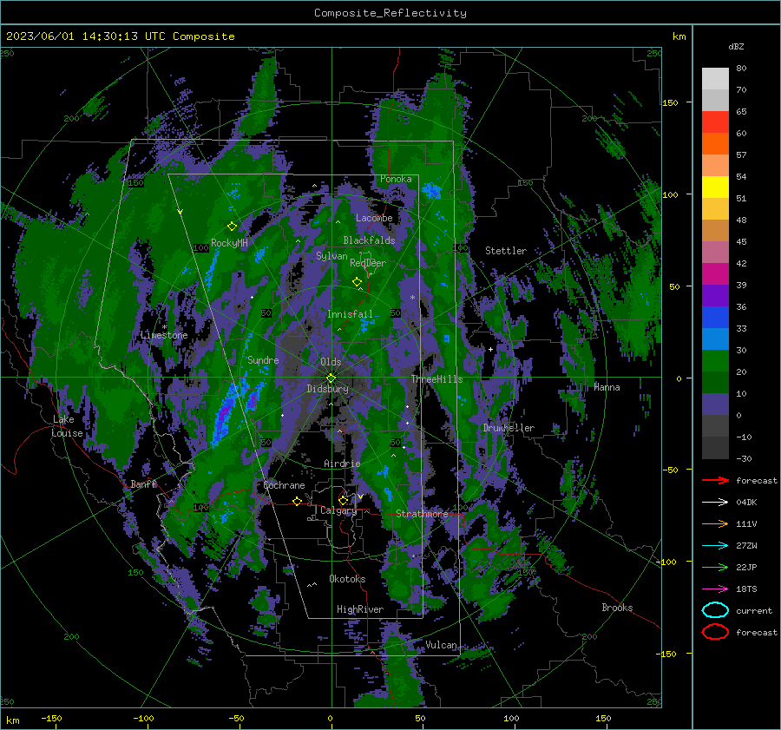Click the current legend text

pos(754,611)
